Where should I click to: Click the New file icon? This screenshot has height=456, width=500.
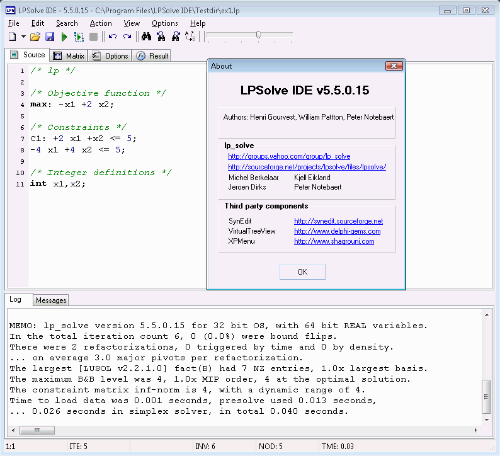(x=12, y=37)
